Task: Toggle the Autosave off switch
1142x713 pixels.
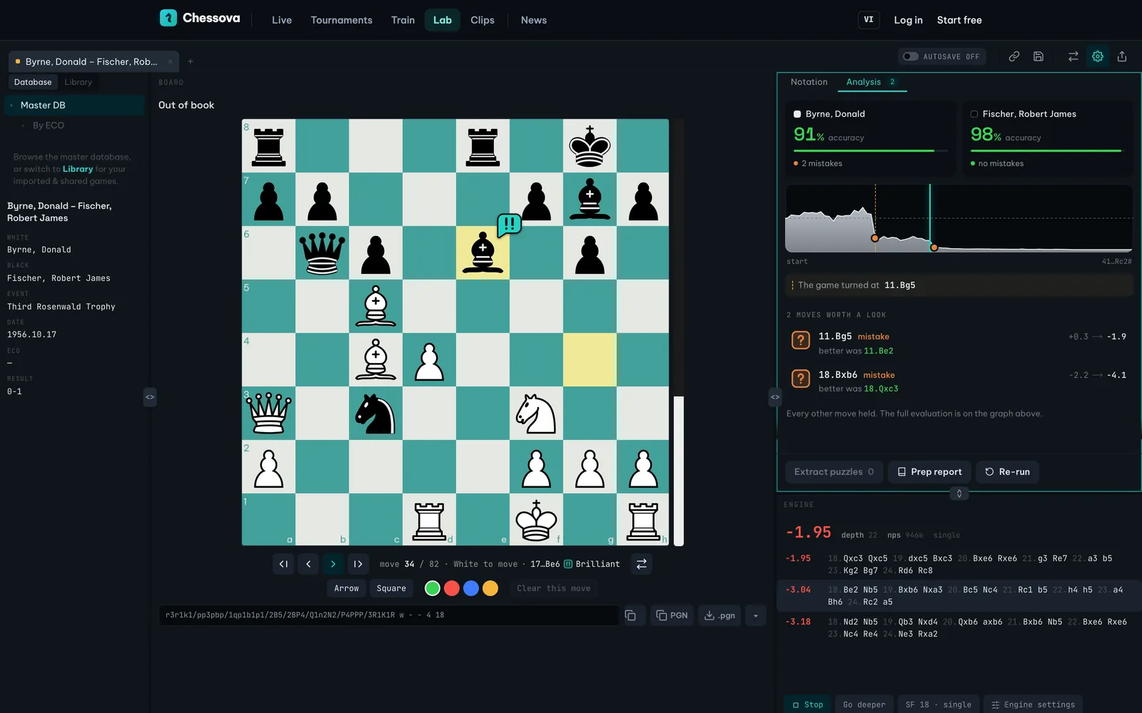Action: 910,56
